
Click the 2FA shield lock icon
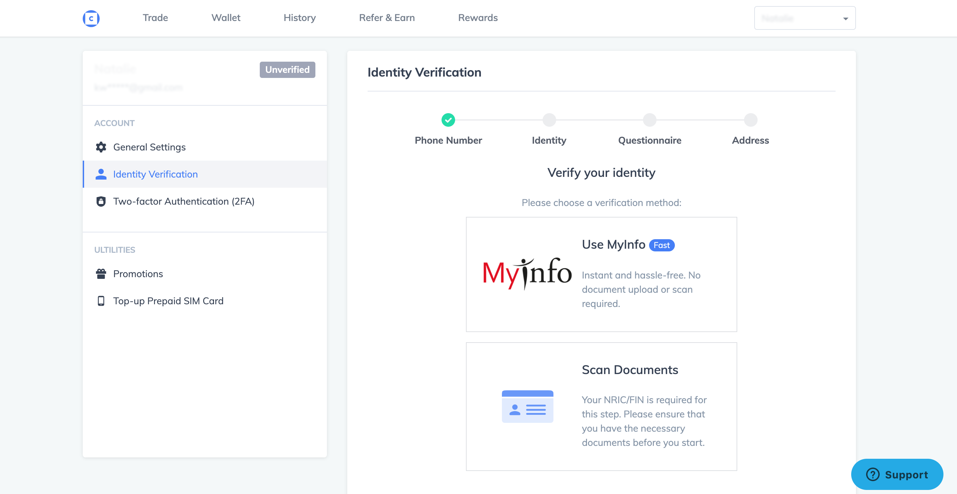coord(101,201)
